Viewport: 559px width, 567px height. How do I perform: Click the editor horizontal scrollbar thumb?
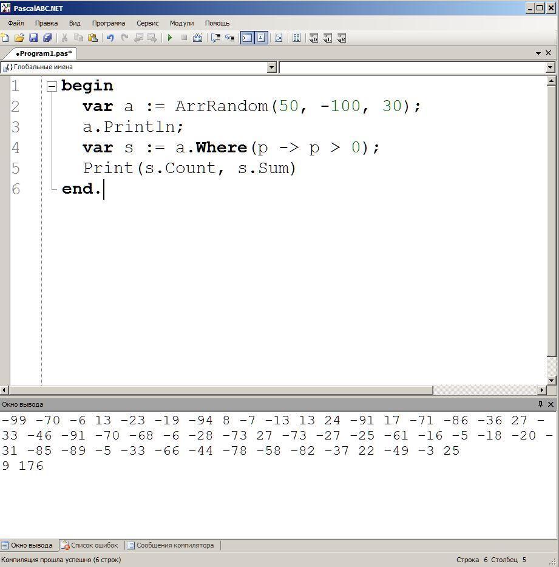click(221, 390)
